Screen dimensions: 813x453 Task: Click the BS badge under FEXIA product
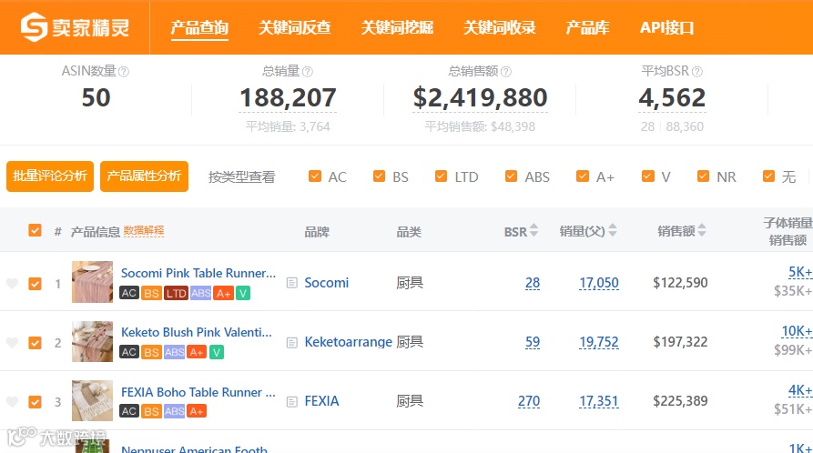(x=151, y=411)
